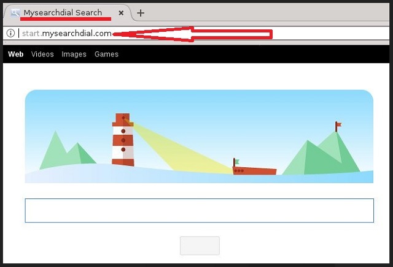The width and height of the screenshot is (393, 267).
Task: Open the Games category
Action: click(x=106, y=55)
